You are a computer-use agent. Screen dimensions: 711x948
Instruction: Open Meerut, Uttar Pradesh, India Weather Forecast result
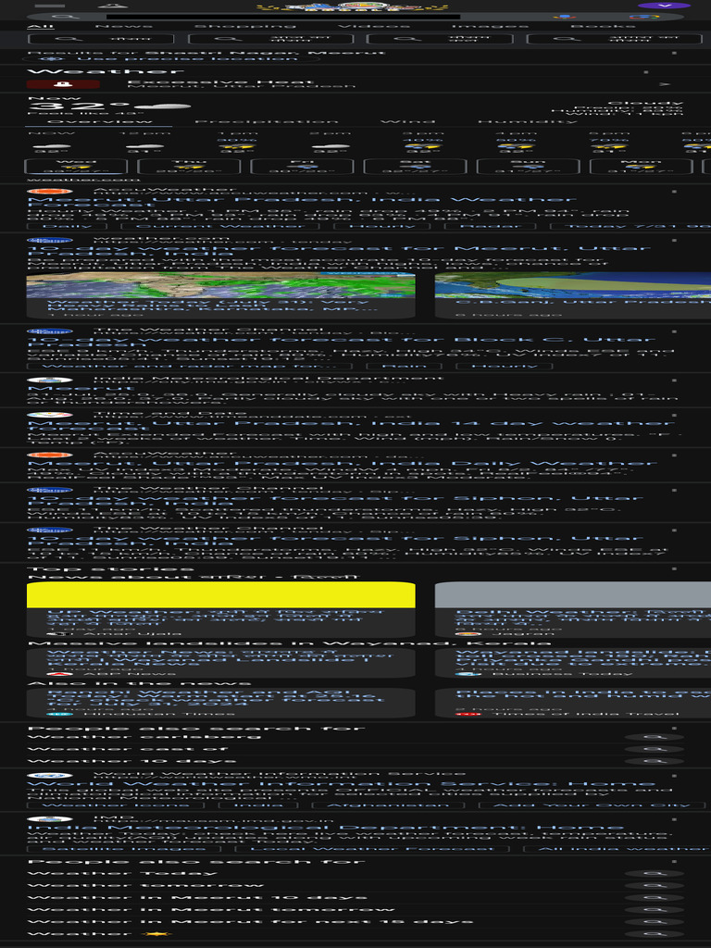[x=301, y=202]
